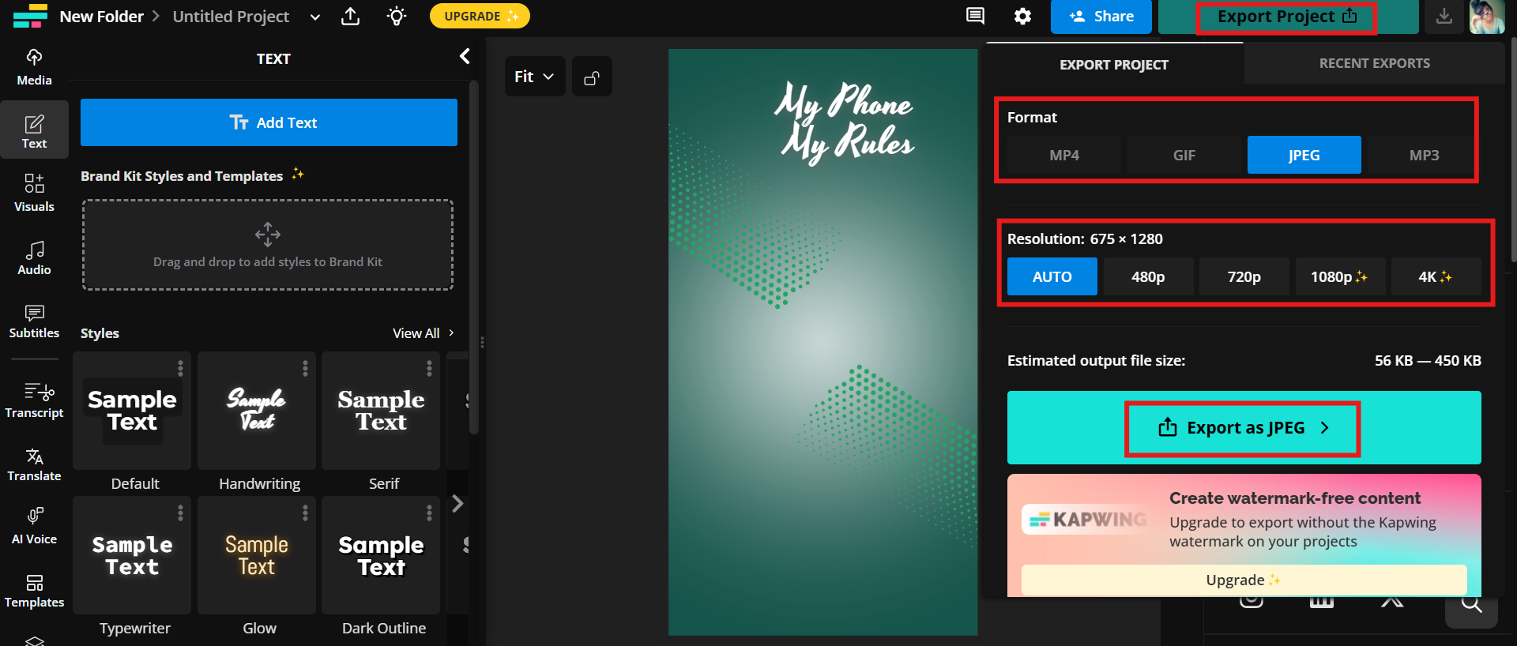Expand the project name dropdown arrow
The width and height of the screenshot is (1517, 646).
[315, 17]
